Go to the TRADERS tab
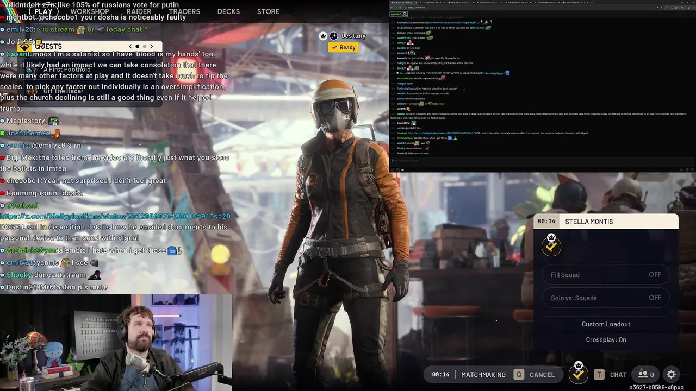Screen dimensions: 696x391 point(184,11)
